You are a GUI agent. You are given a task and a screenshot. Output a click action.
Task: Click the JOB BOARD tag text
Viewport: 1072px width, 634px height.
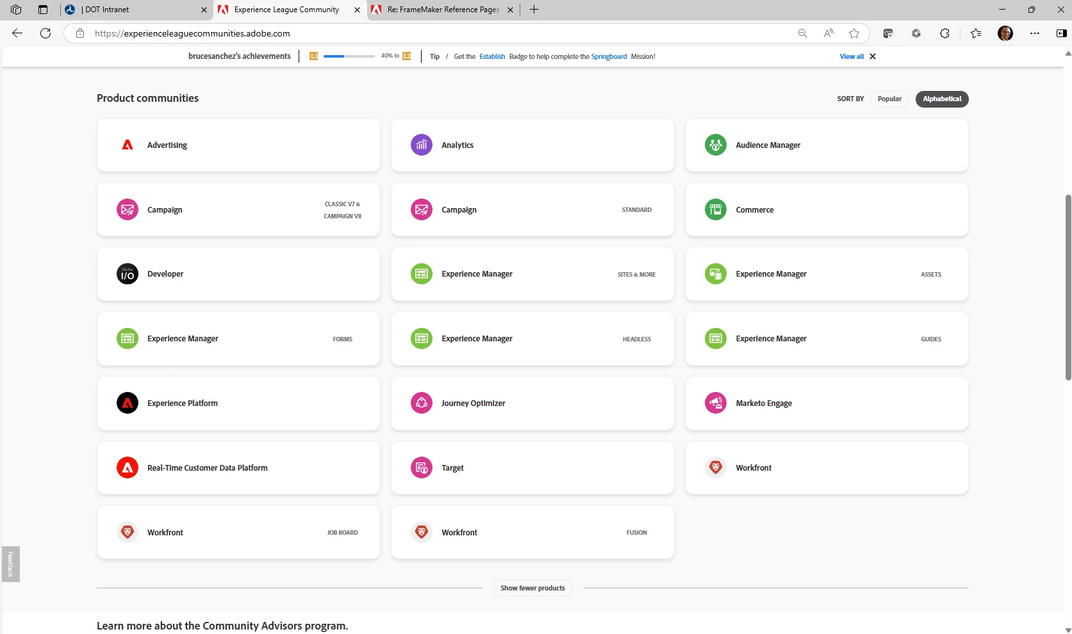342,532
